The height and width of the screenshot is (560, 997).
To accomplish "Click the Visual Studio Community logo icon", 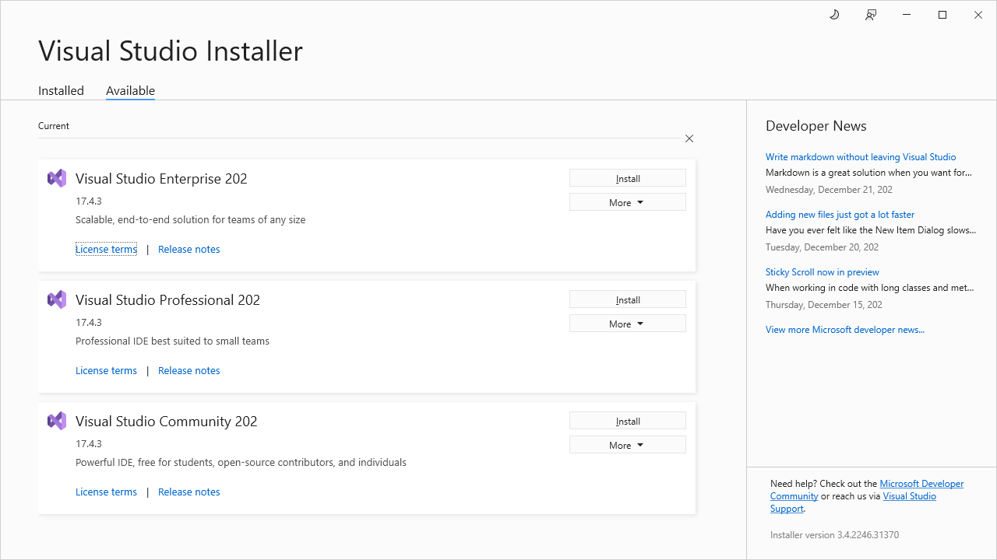I will point(57,421).
